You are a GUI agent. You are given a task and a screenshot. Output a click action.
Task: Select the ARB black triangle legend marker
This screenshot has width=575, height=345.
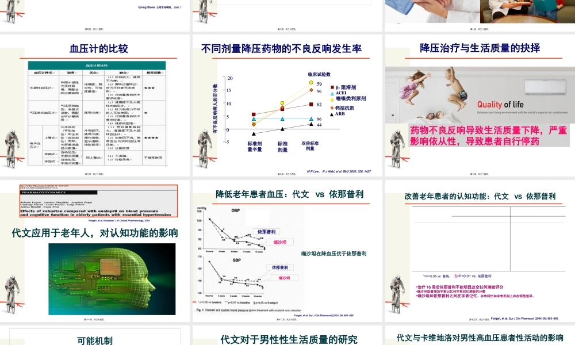coord(331,114)
